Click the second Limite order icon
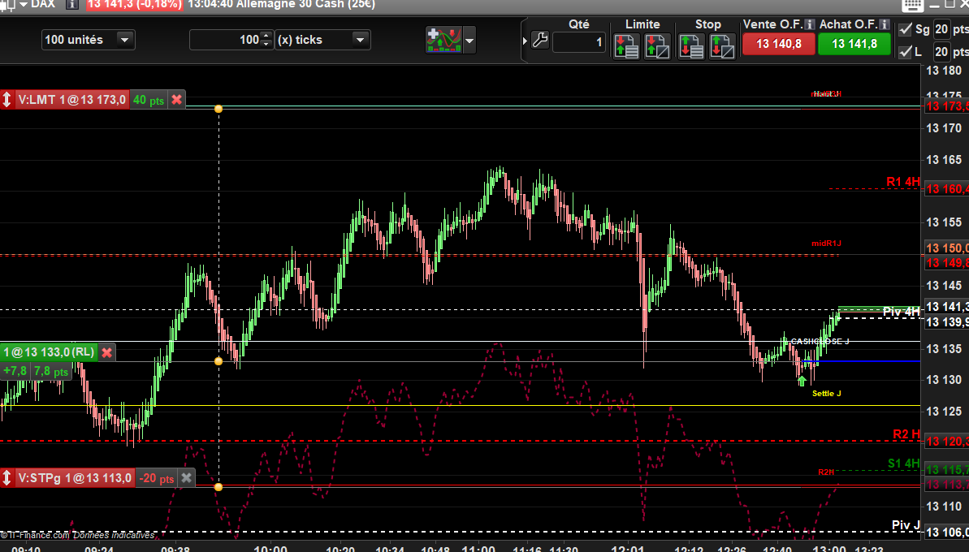This screenshot has width=969, height=552. point(656,45)
